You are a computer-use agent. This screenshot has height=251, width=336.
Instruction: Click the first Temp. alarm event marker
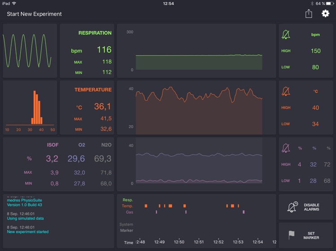click(146, 206)
